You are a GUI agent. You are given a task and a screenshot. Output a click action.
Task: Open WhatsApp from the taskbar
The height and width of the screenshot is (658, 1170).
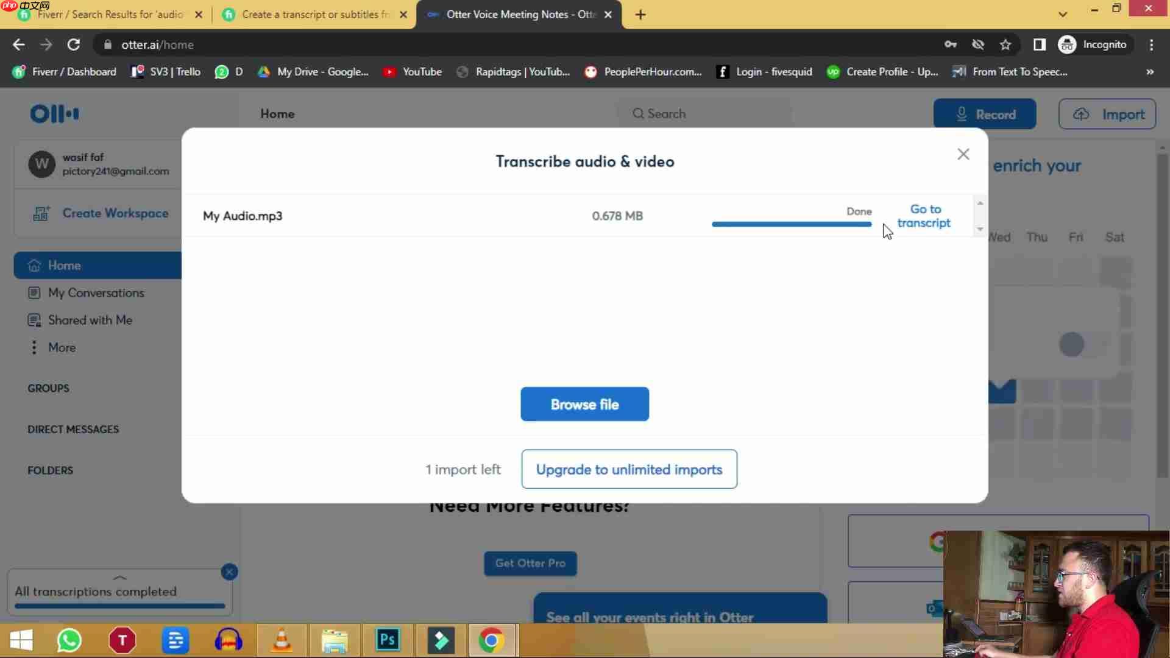(69, 640)
